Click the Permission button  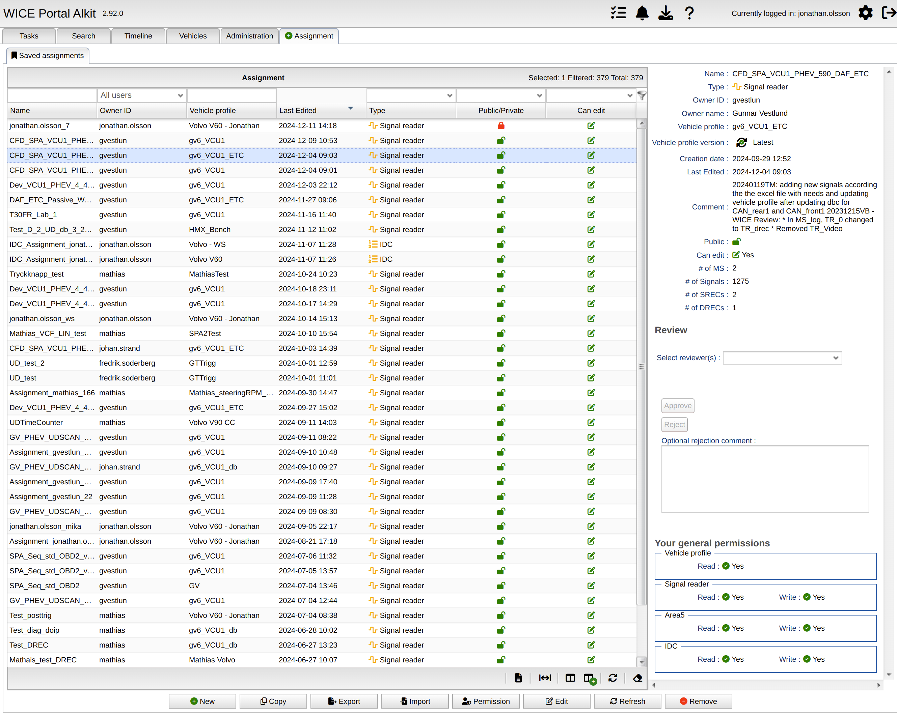point(486,701)
